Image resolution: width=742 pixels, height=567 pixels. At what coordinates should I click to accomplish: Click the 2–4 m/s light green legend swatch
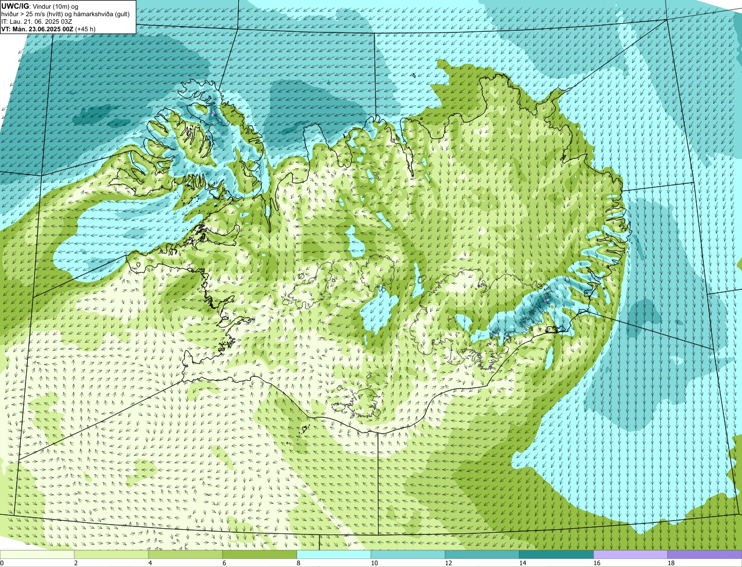(111, 554)
